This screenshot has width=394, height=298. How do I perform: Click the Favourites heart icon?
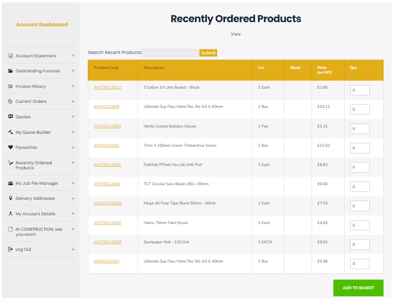(x=10, y=148)
